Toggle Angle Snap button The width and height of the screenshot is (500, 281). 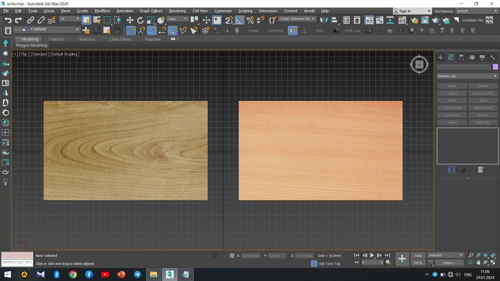240,20
